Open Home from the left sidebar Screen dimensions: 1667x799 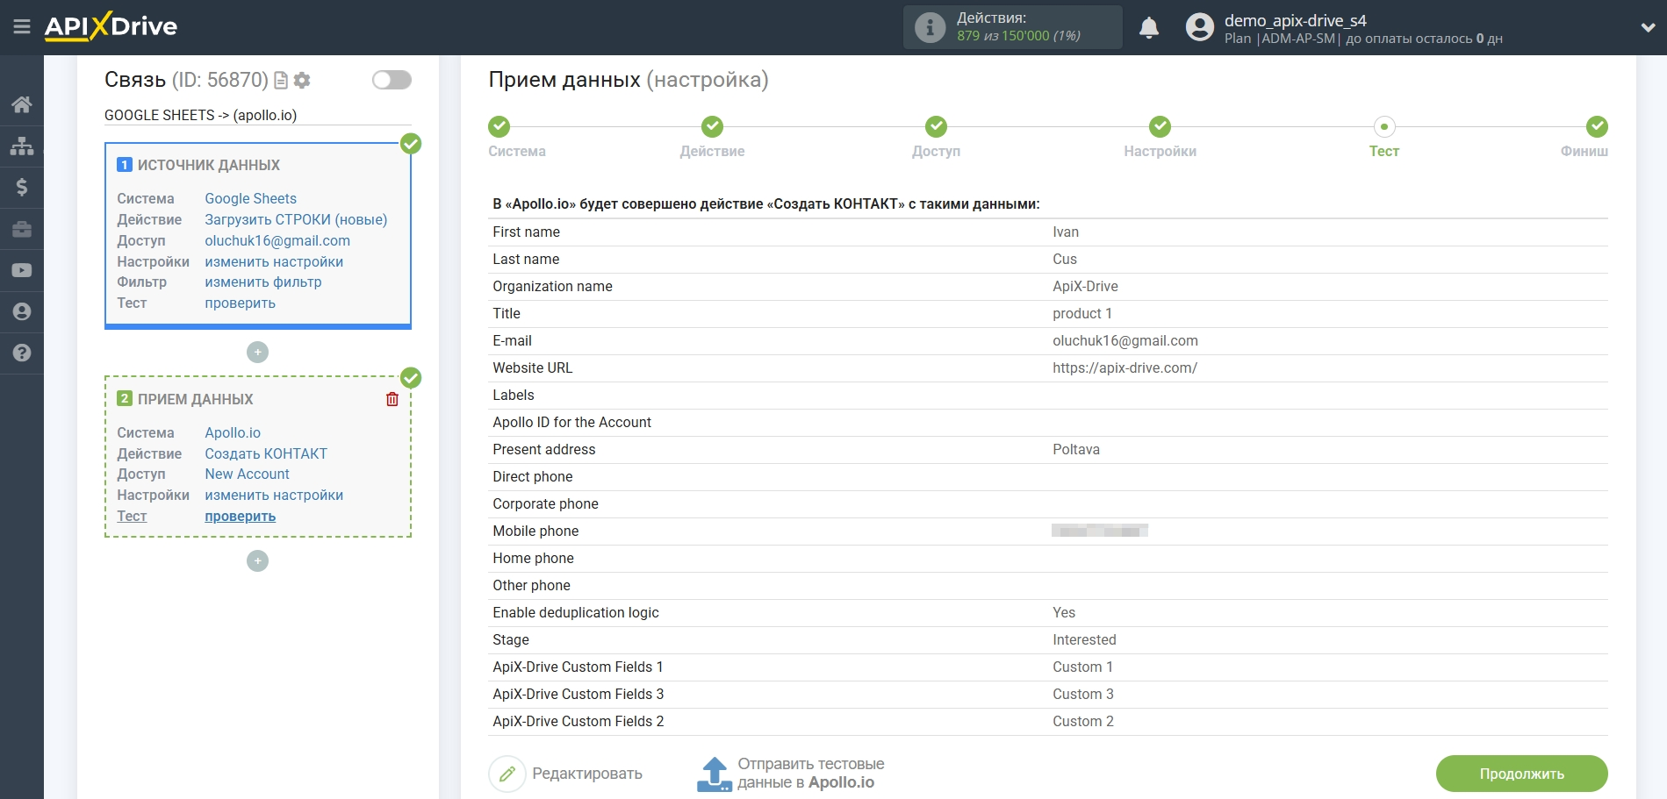(22, 103)
